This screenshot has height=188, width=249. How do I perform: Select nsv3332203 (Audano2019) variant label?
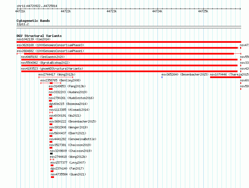tap(68, 92)
